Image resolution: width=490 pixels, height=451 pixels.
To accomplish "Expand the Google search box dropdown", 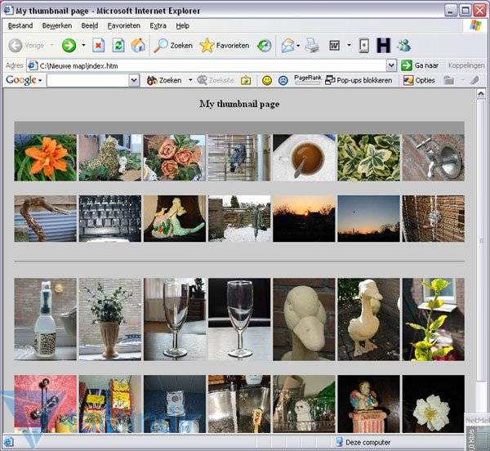I will tap(134, 81).
